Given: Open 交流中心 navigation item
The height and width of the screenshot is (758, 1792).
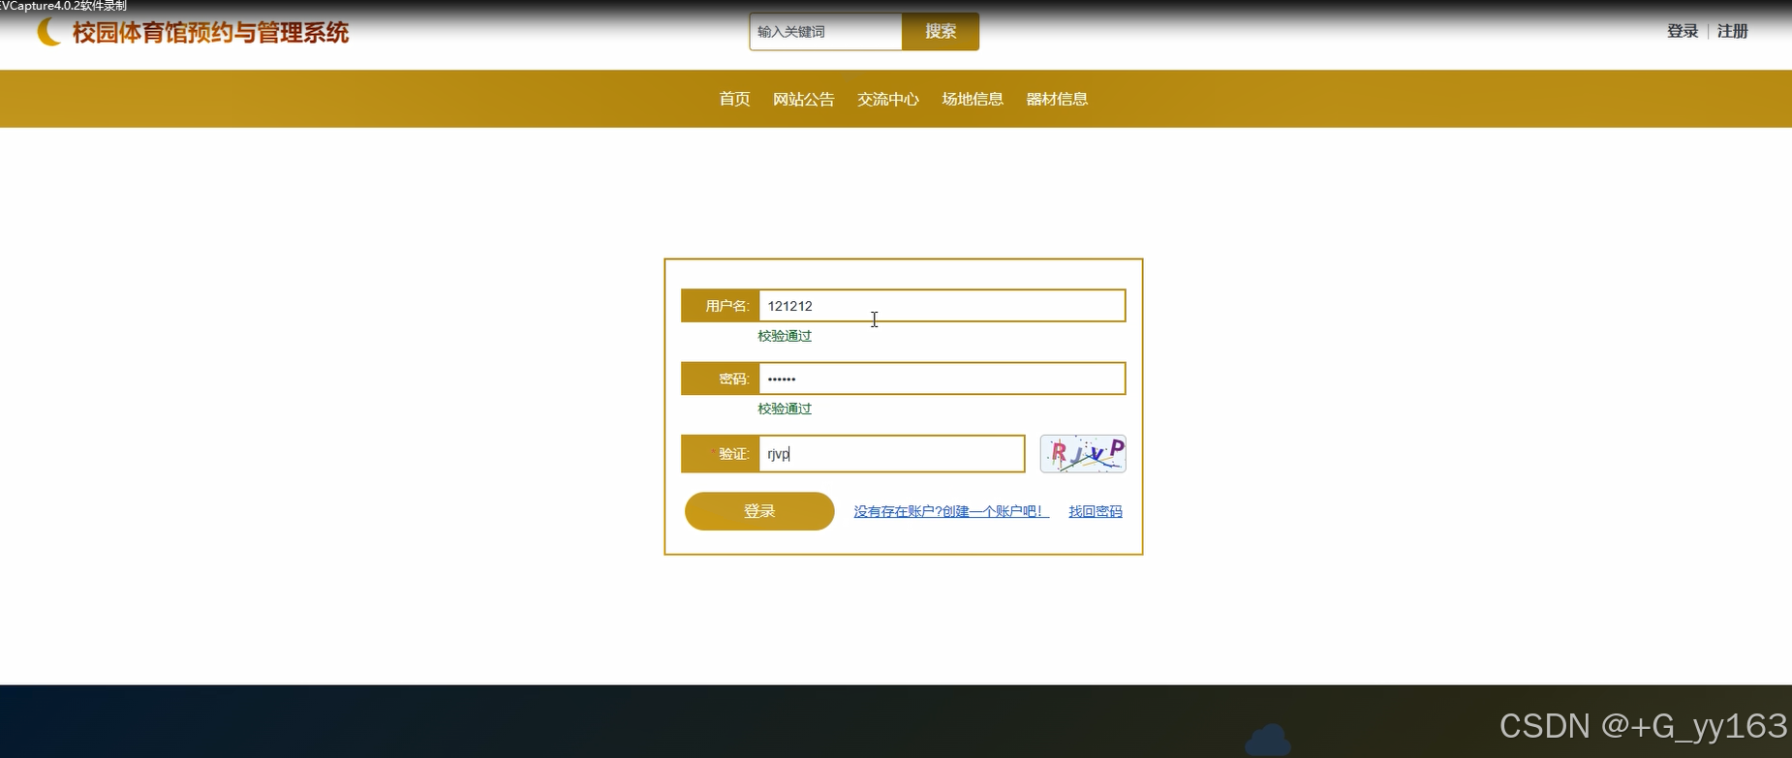Looking at the screenshot, I should coord(888,99).
